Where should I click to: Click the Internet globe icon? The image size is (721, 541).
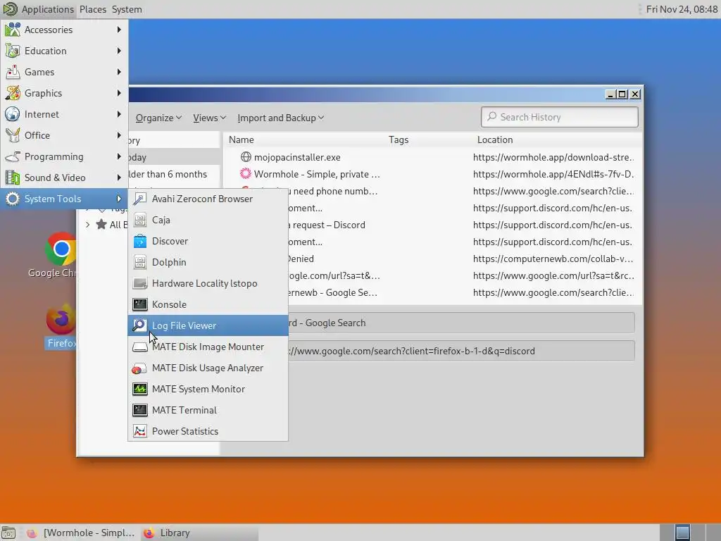click(x=13, y=114)
